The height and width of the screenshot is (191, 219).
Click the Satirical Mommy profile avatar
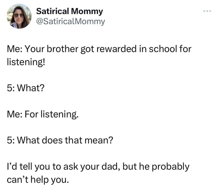[x=19, y=16]
